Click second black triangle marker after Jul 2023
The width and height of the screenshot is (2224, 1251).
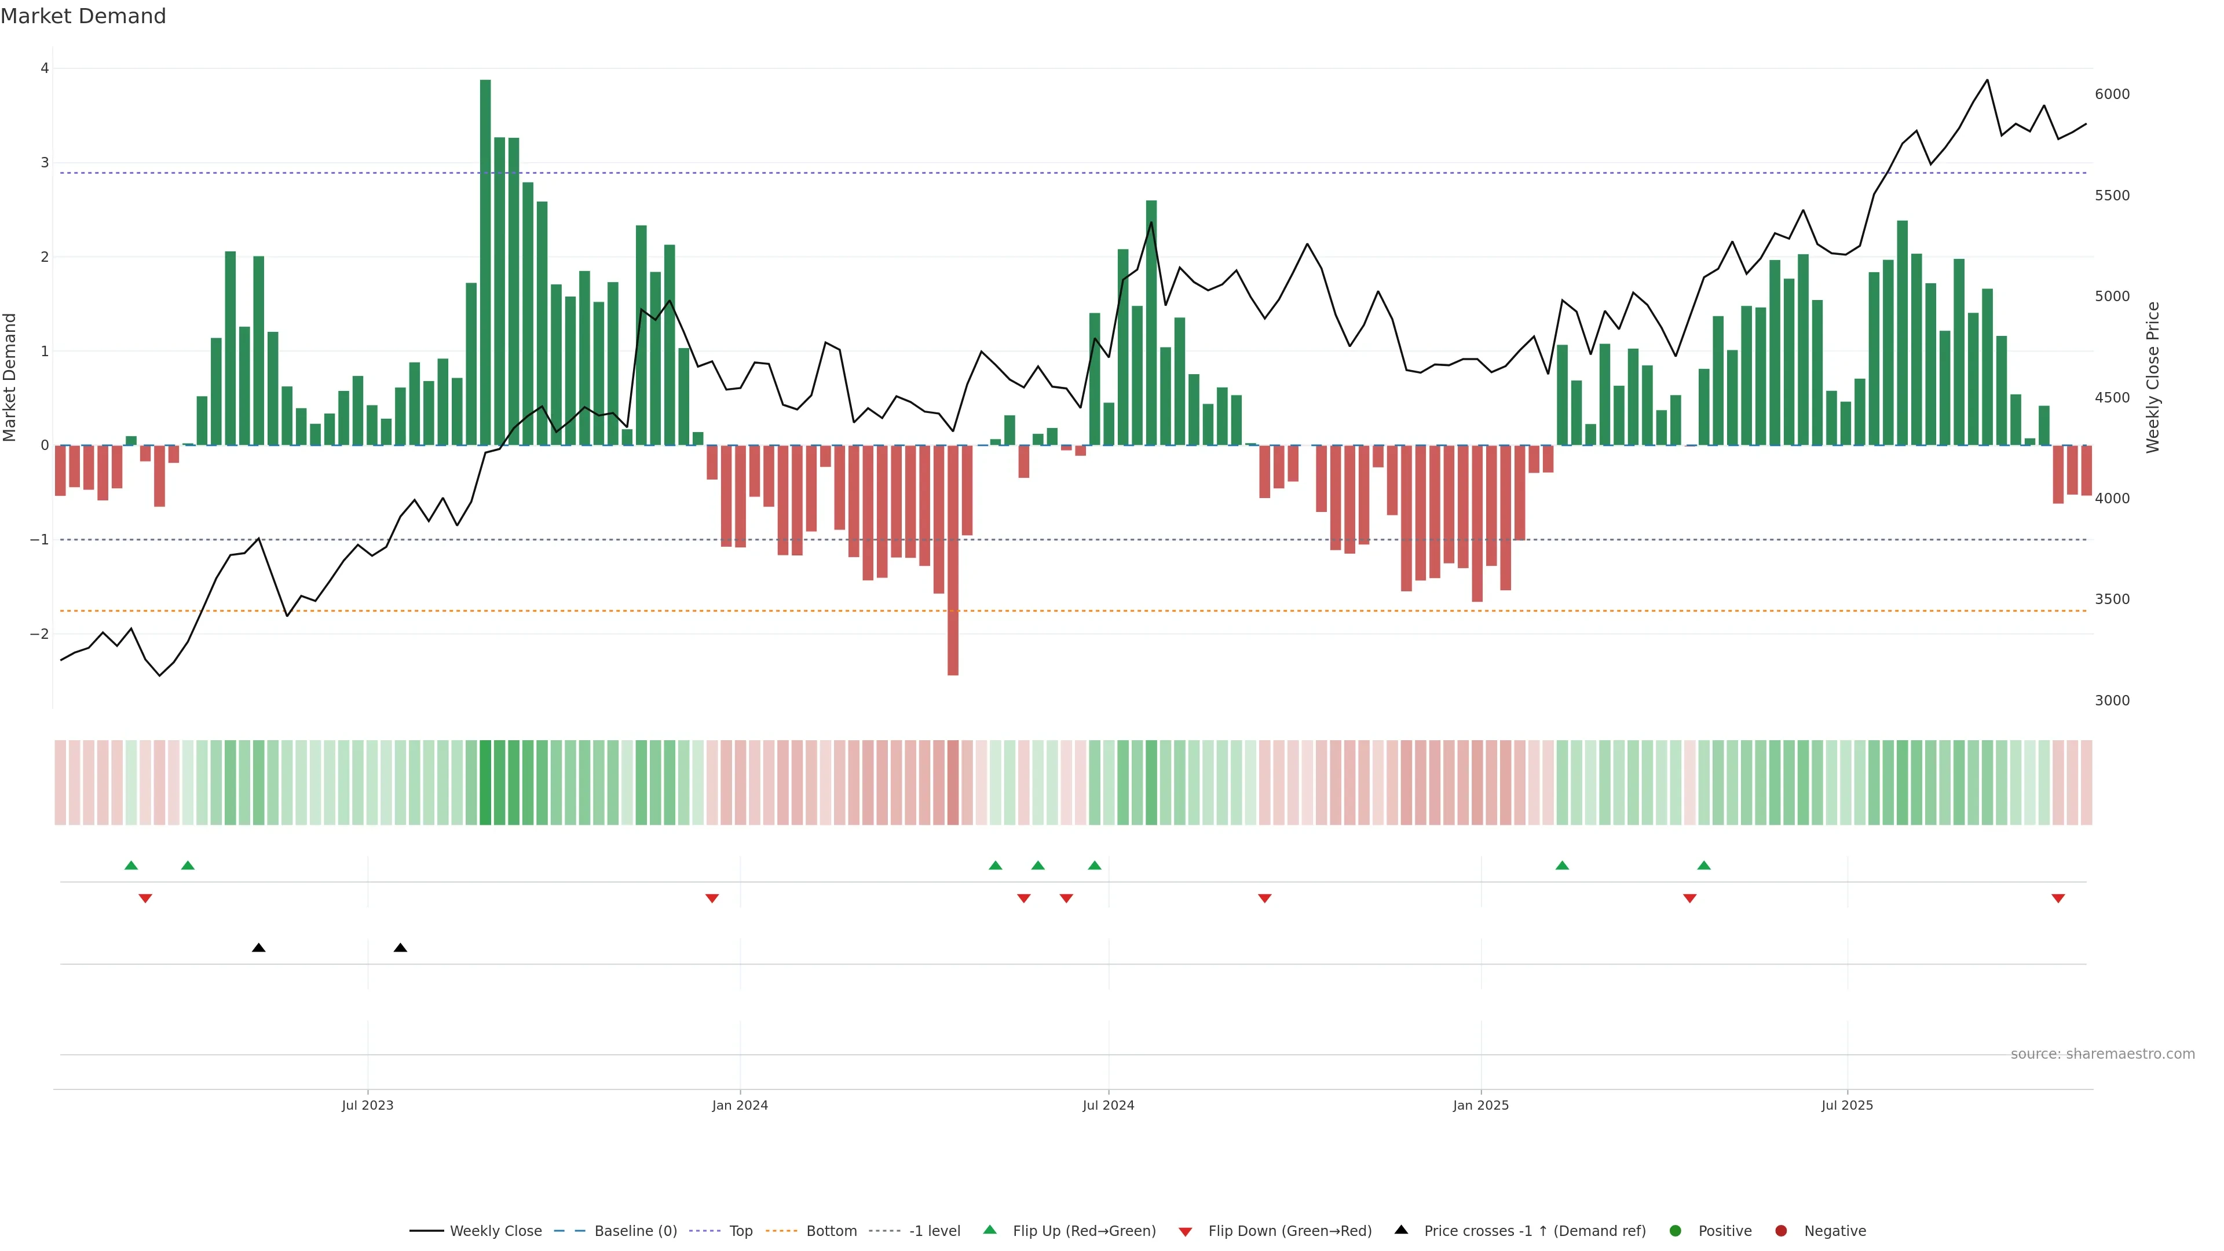401,948
